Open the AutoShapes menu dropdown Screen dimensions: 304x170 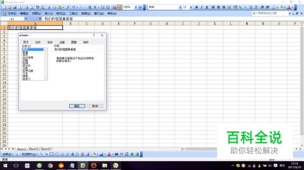(x=29, y=154)
